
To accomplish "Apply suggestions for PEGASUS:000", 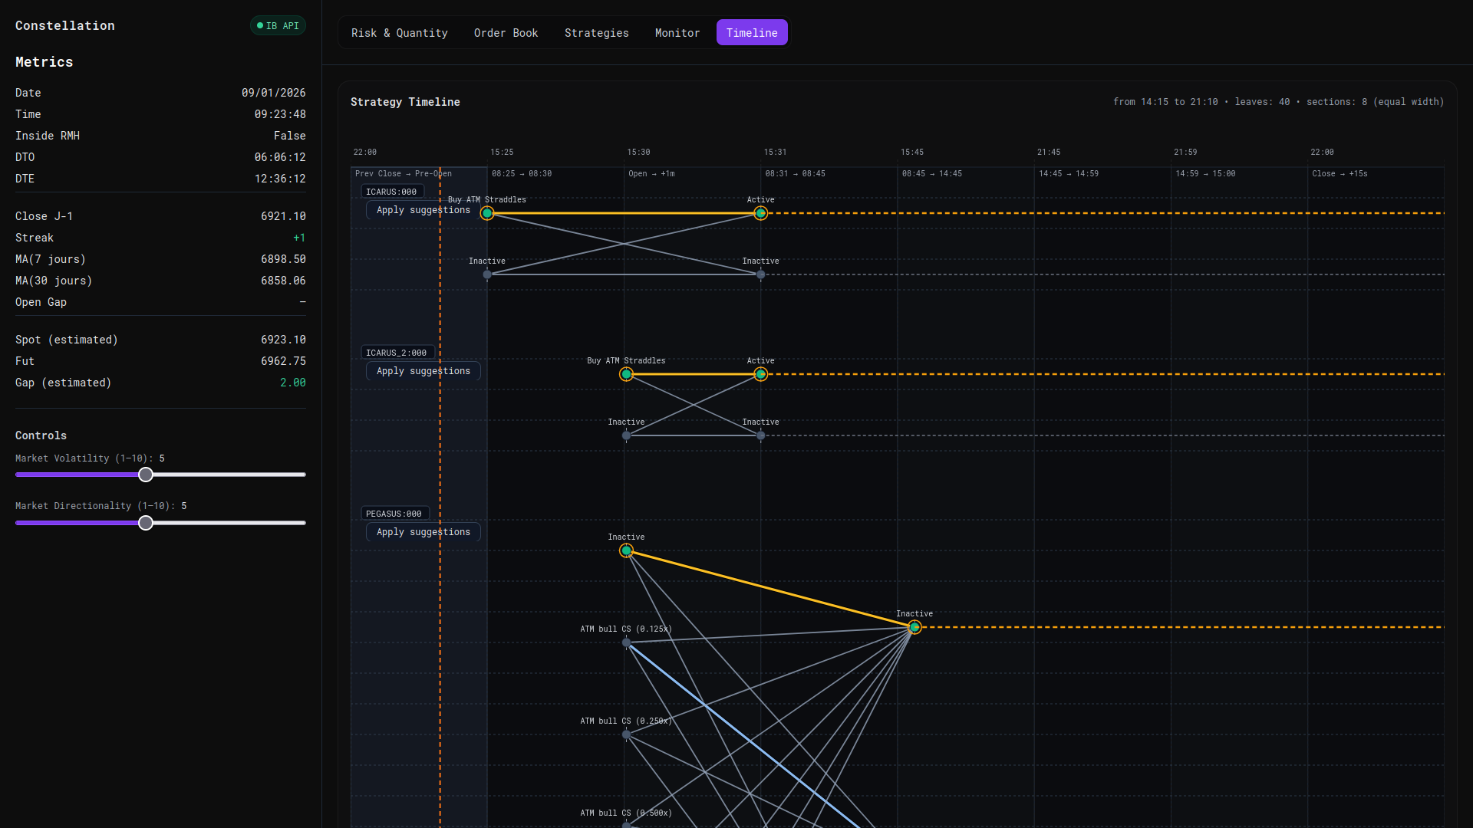I will (x=423, y=532).
